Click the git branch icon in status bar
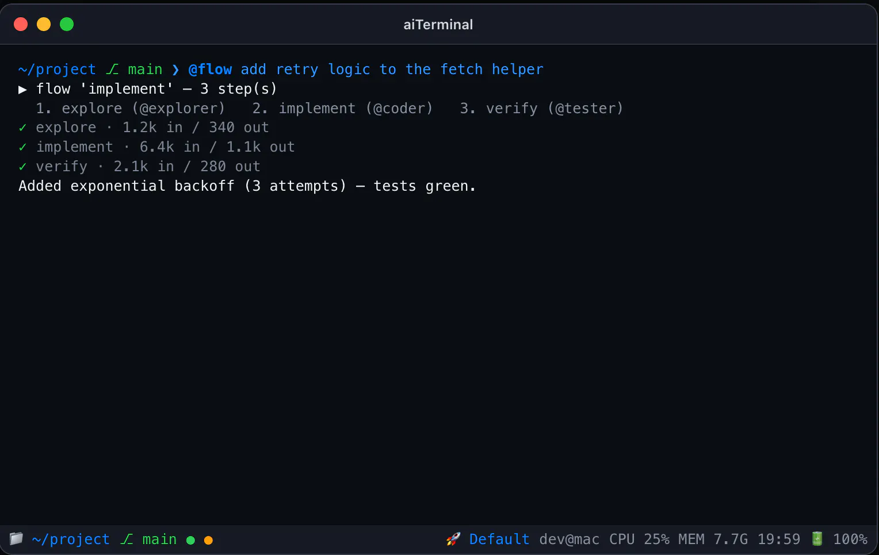The width and height of the screenshot is (879, 555). pyautogui.click(x=127, y=539)
